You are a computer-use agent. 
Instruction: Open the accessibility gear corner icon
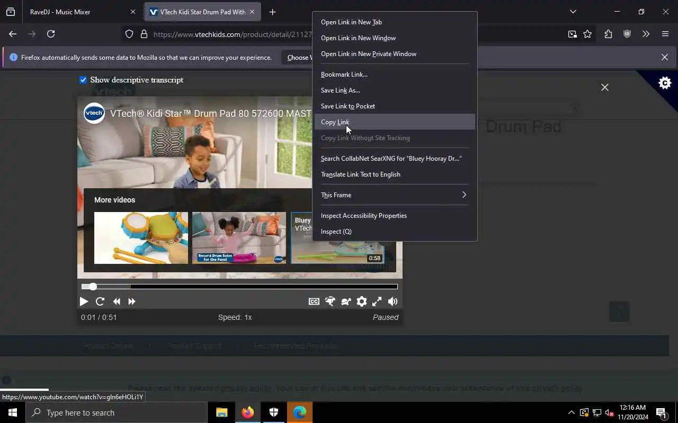665,83
